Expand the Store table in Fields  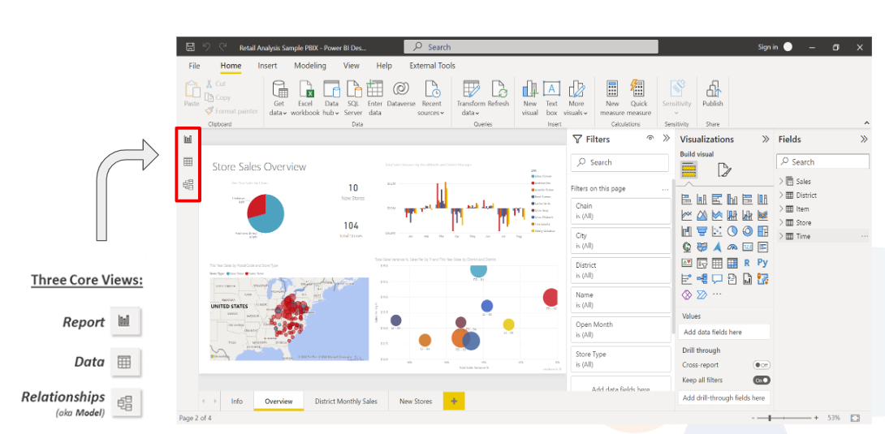(782, 222)
